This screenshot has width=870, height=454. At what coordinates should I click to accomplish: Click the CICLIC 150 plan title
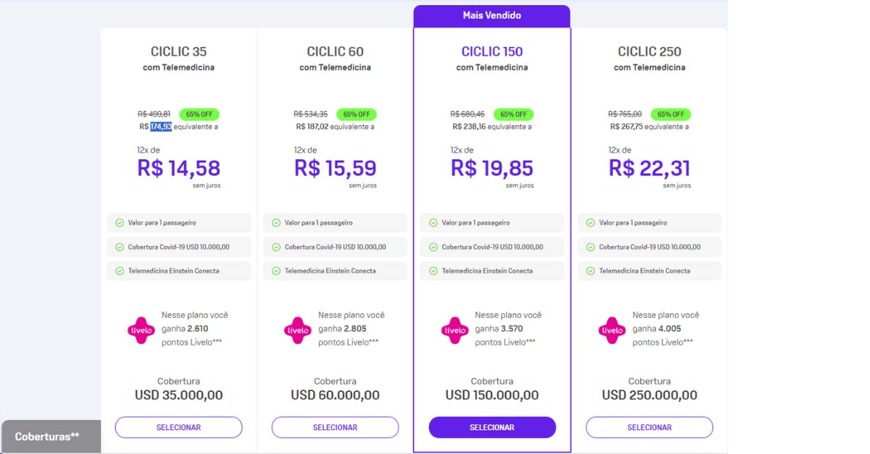click(x=492, y=51)
